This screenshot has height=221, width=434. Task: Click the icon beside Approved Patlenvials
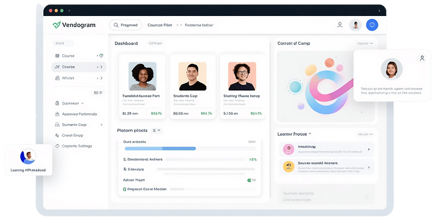pyautogui.click(x=57, y=114)
